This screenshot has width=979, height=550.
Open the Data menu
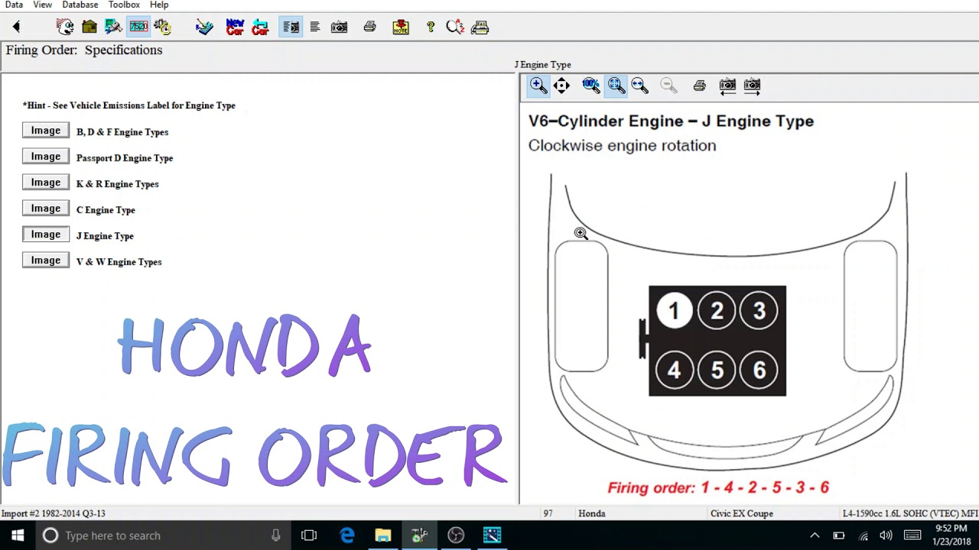point(14,5)
